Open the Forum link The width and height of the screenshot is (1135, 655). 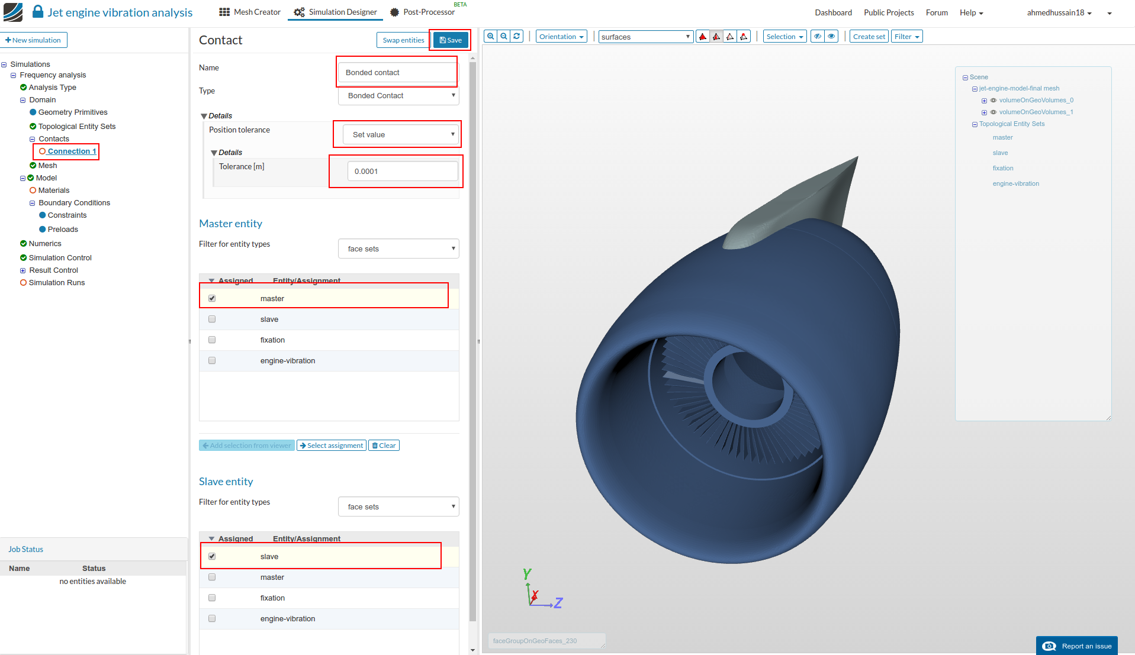[x=937, y=12]
